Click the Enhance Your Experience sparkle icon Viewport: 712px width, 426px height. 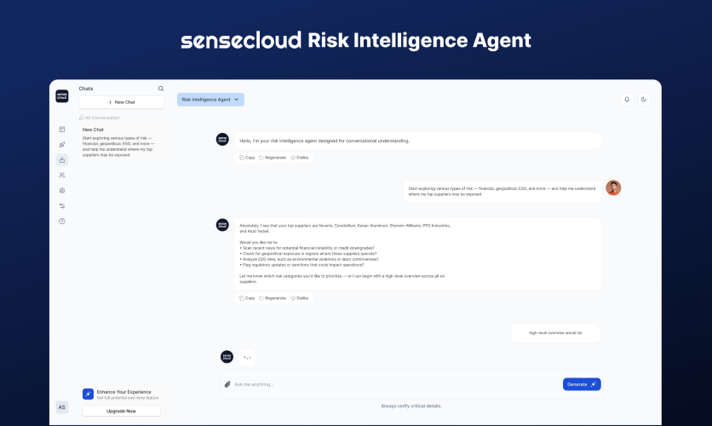(x=88, y=394)
